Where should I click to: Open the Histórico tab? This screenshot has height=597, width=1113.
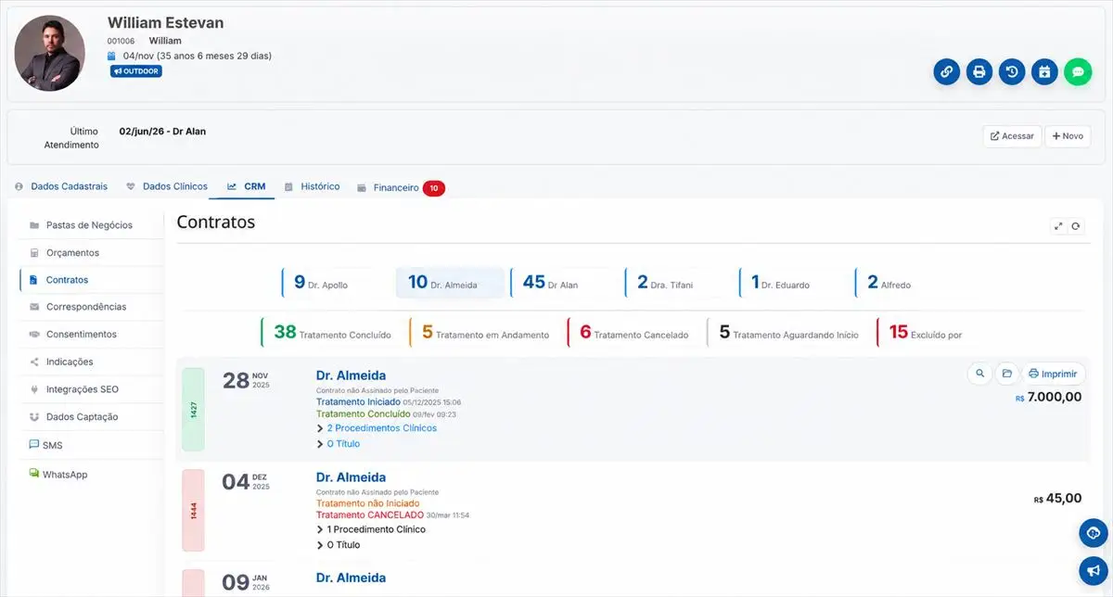pyautogui.click(x=313, y=186)
